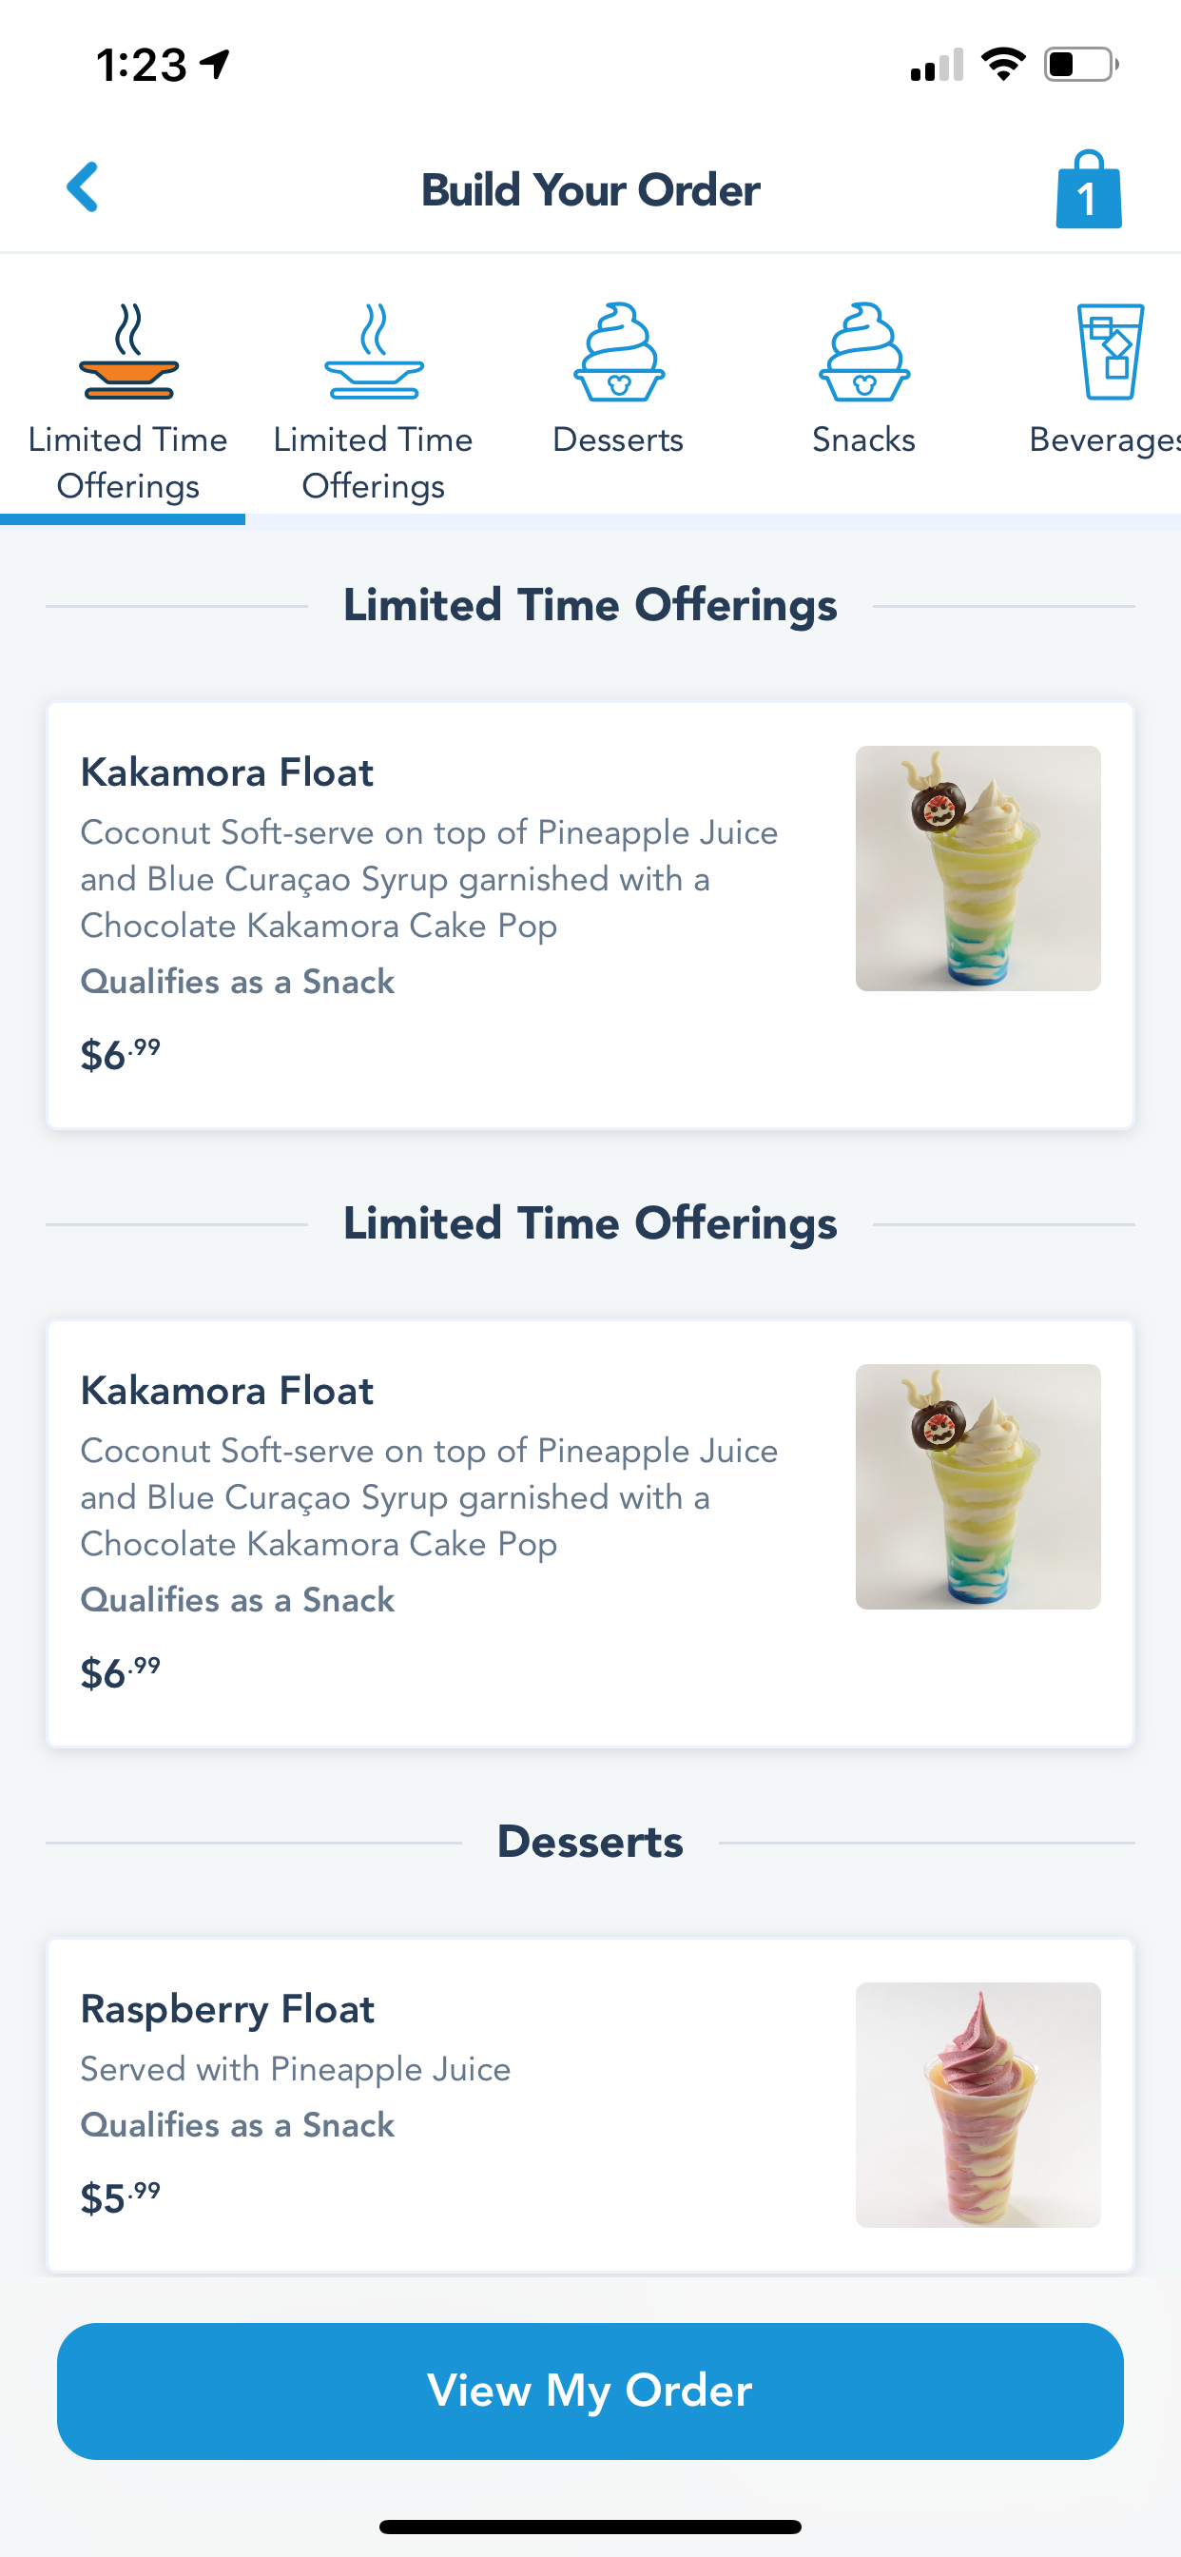Screen dimensions: 1181x2557
Task: Tap the blue outlined steaming dish icon
Action: 373,352
